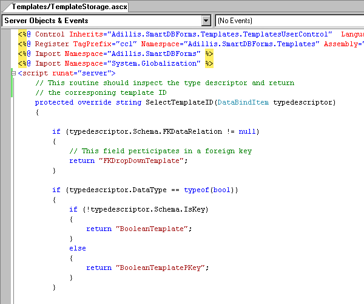Click the "BooleanTemplate" return string
This screenshot has height=304, width=364.
(x=152, y=229)
